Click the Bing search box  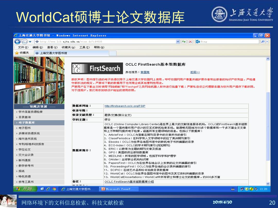[x=227, y=42]
